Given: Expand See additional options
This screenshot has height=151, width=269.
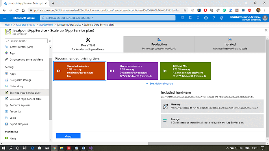Looking at the screenshot, I should point(160,83).
